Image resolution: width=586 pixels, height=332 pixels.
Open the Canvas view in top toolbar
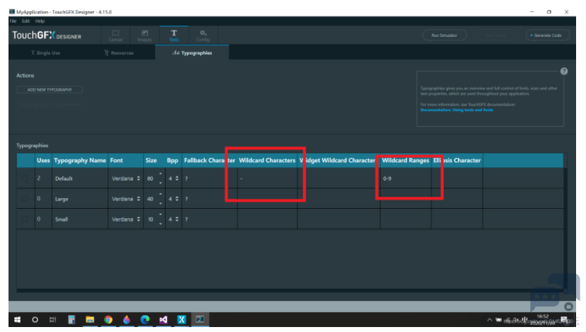(x=115, y=35)
